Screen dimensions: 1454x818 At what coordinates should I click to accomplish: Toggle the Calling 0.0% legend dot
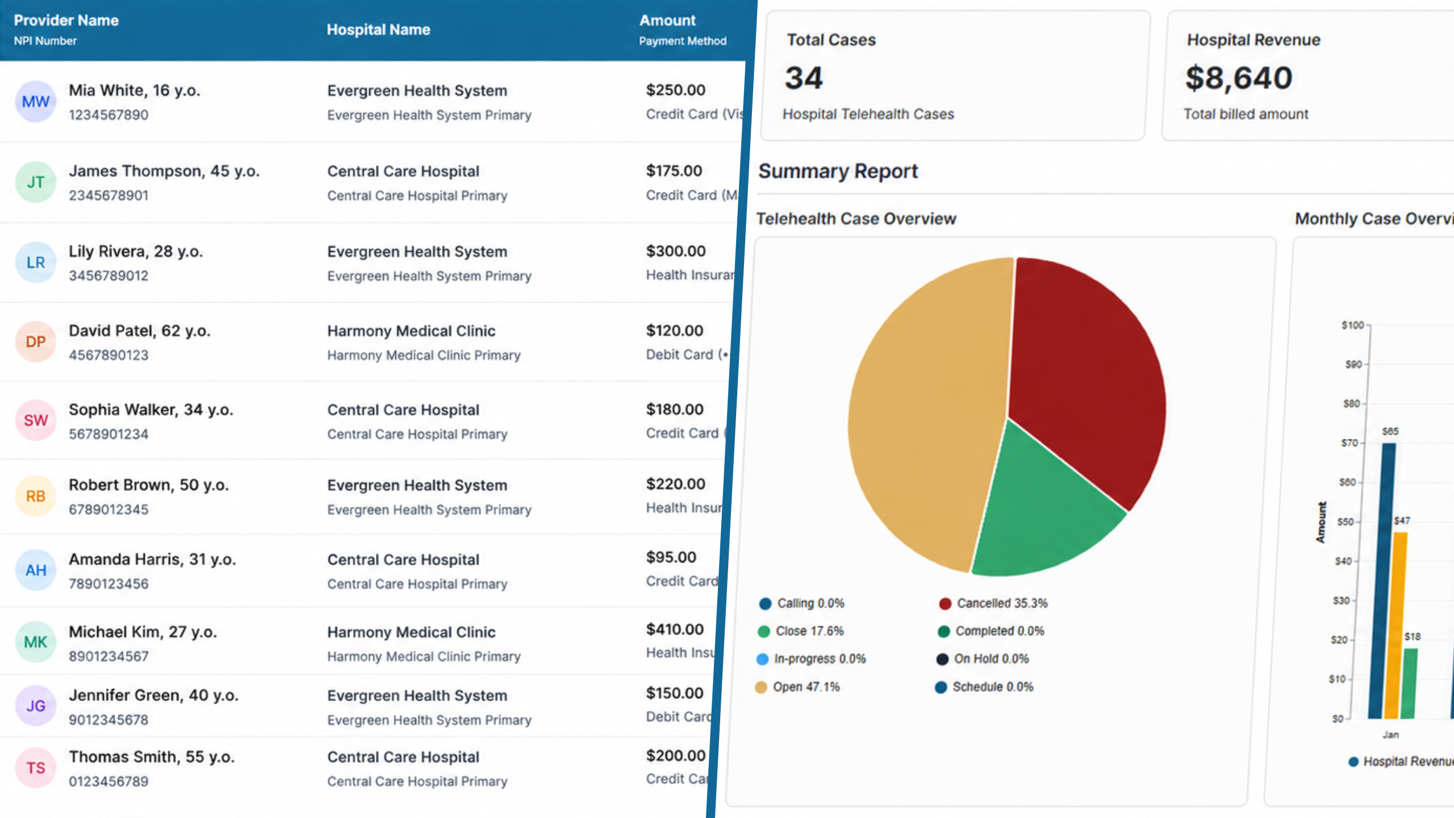tap(765, 603)
